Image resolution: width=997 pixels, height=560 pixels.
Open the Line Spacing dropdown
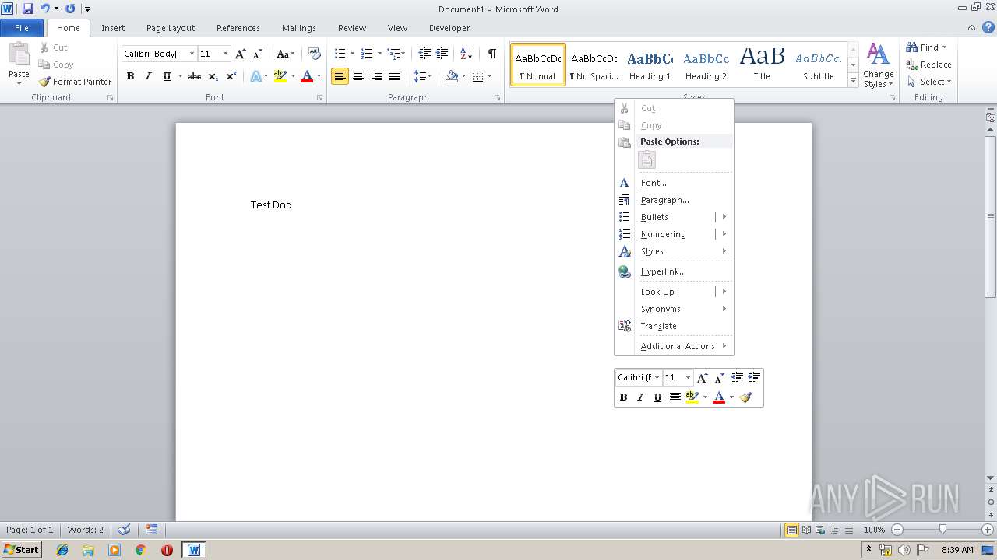click(423, 76)
